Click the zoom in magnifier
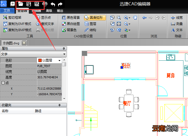The height and width of the screenshot is (136, 188). [x=126, y=18]
